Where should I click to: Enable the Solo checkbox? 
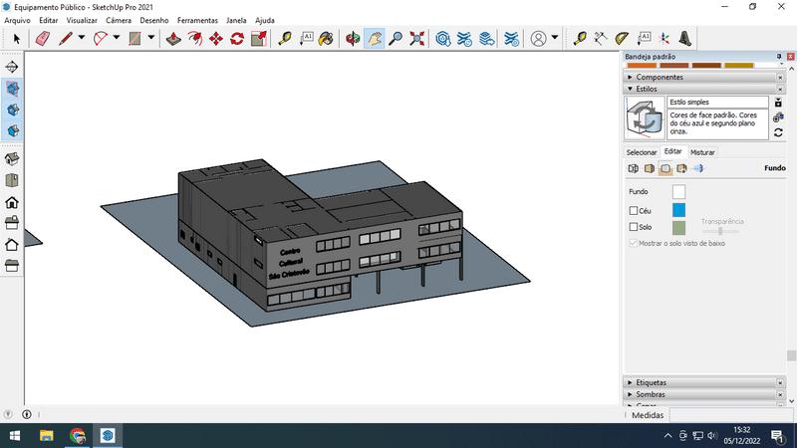coord(634,227)
